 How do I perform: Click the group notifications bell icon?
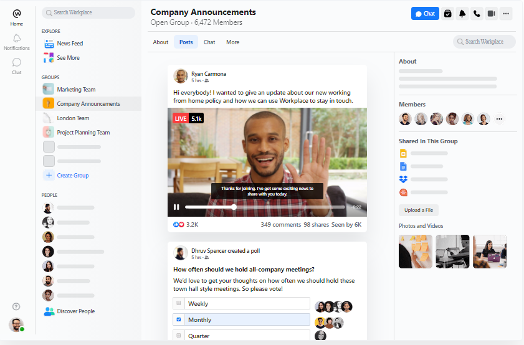[x=462, y=14]
